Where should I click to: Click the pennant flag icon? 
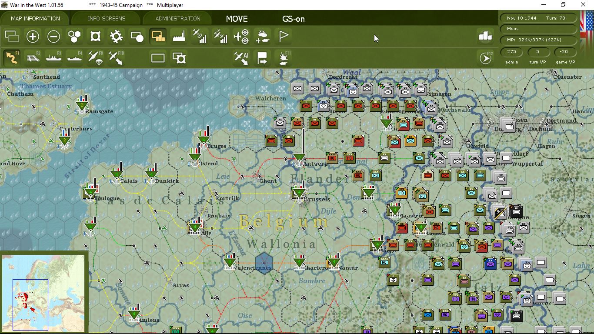283,37
